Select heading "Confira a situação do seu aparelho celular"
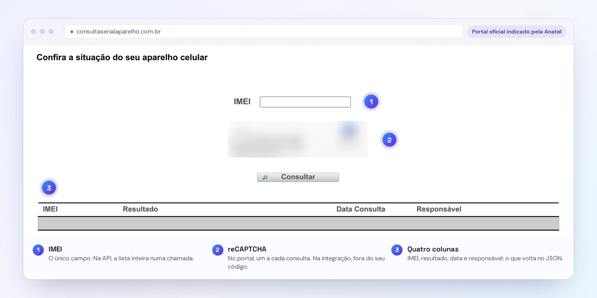Viewport: 597px width, 298px height. coord(122,57)
